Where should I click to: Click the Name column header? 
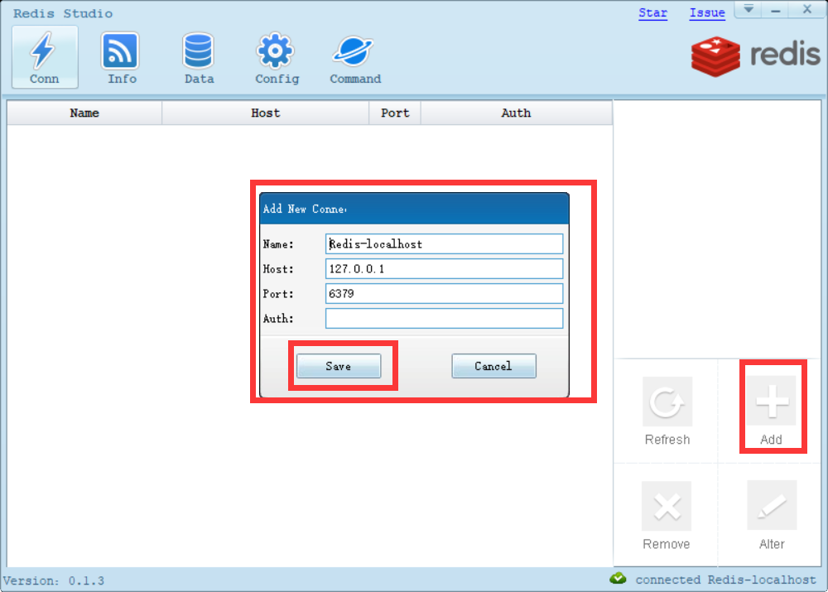84,113
